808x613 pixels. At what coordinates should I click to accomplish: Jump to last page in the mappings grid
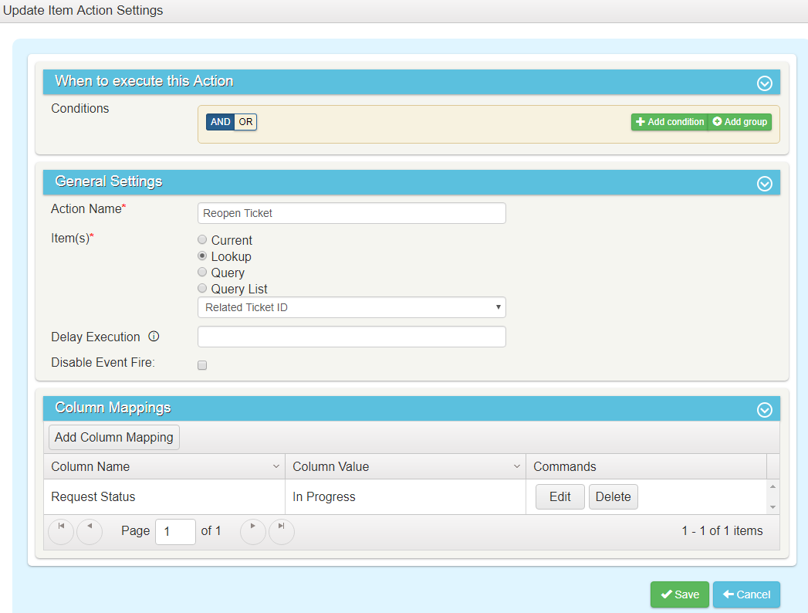(x=281, y=531)
